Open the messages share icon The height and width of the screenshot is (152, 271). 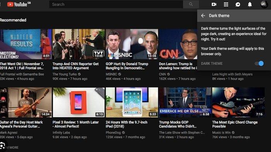238,4
